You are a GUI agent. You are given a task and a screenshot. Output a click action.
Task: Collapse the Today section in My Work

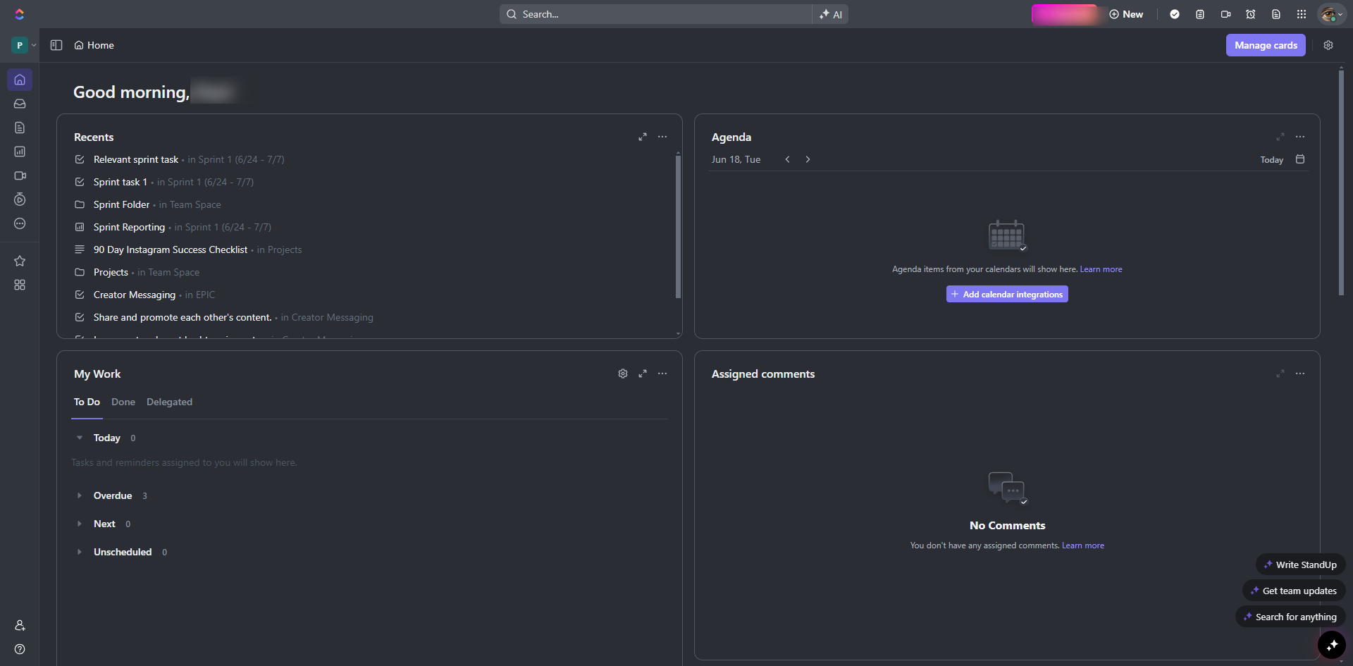point(80,438)
